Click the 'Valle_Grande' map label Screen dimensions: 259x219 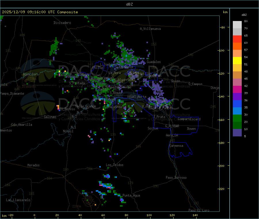86,106
